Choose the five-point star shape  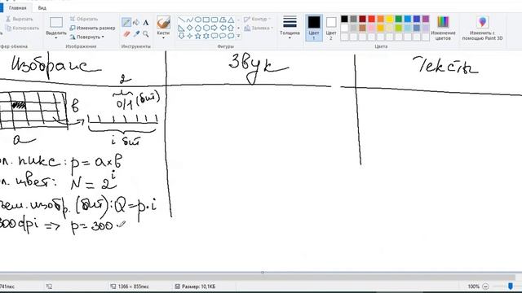[197, 36]
